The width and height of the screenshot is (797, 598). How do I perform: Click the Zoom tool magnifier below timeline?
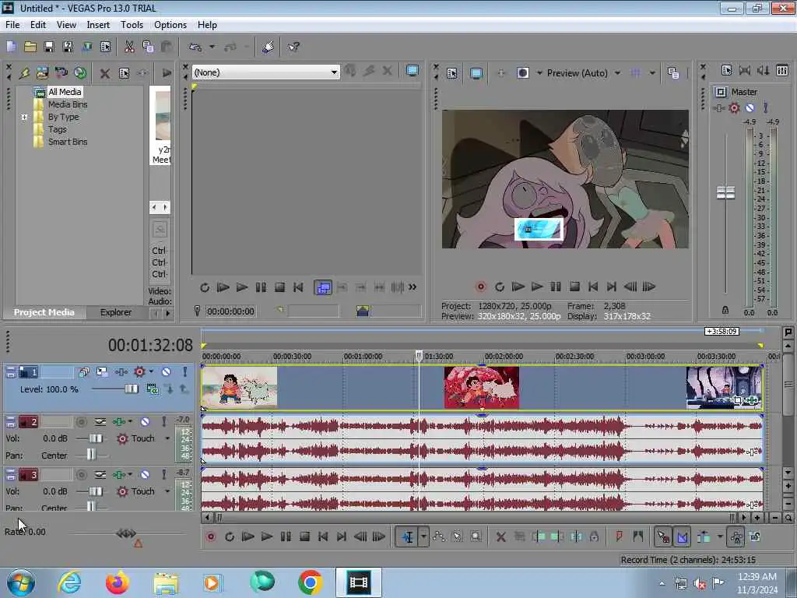click(476, 536)
